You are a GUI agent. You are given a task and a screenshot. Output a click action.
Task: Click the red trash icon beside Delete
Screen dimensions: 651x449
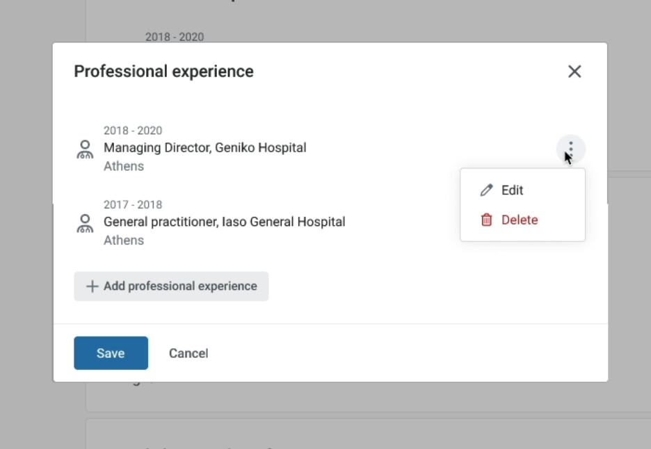click(487, 220)
